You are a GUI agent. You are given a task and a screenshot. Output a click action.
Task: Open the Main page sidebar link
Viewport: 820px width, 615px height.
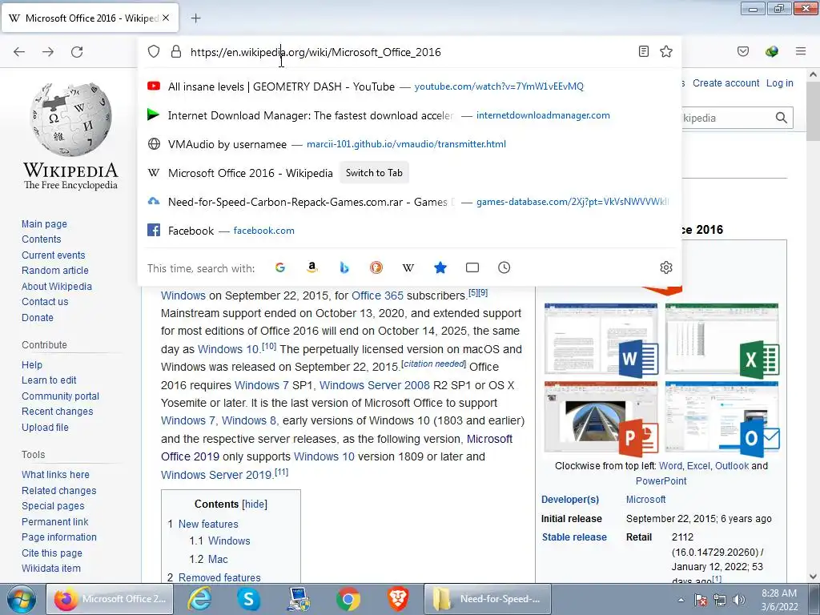click(45, 224)
